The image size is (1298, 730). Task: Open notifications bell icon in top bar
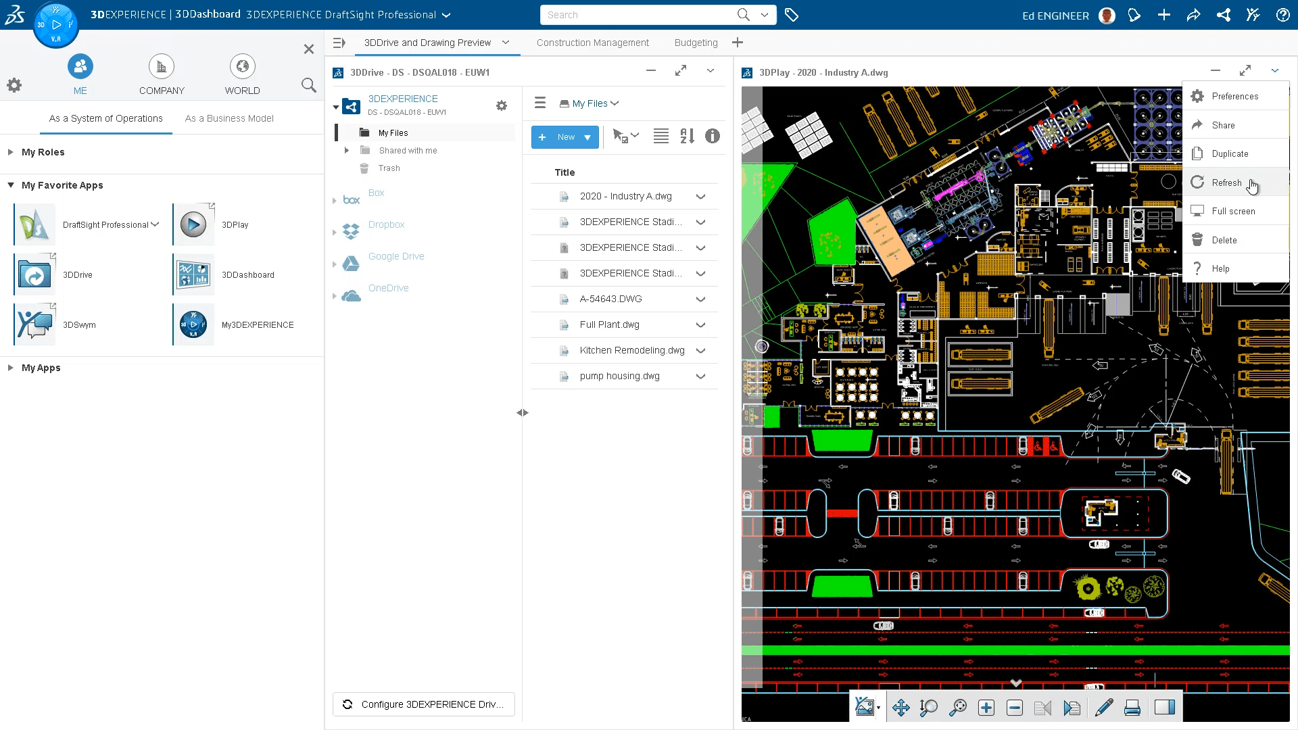tap(1134, 15)
